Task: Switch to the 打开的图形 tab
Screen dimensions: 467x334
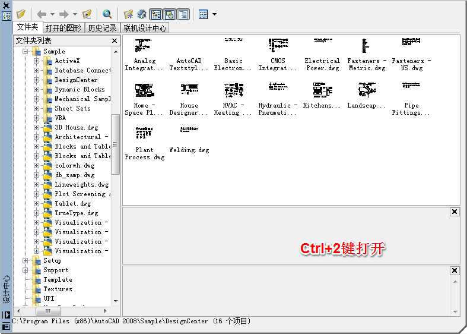Action: tap(63, 28)
